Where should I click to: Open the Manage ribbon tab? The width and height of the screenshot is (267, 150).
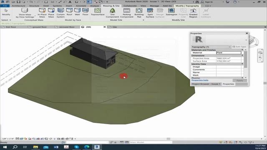(x=154, y=6)
